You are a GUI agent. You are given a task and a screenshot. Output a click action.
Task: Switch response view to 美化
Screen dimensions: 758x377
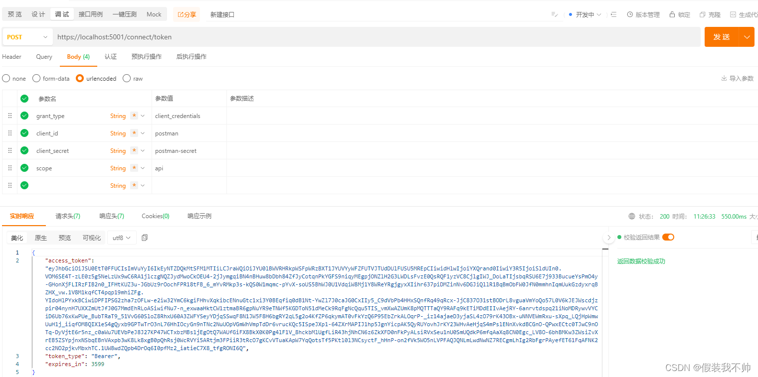pyautogui.click(x=17, y=238)
